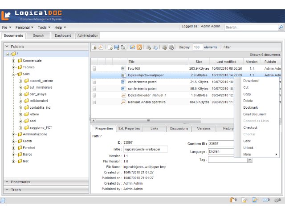This screenshot has width=285, height=213.
Task: Click the magnifier search icon in header
Action: click(x=281, y=28)
